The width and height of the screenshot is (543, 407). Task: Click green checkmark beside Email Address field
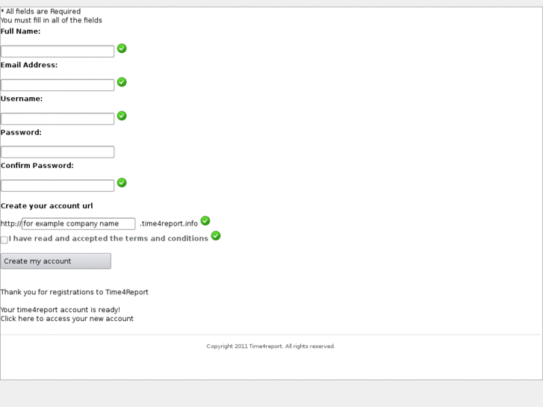pos(122,82)
